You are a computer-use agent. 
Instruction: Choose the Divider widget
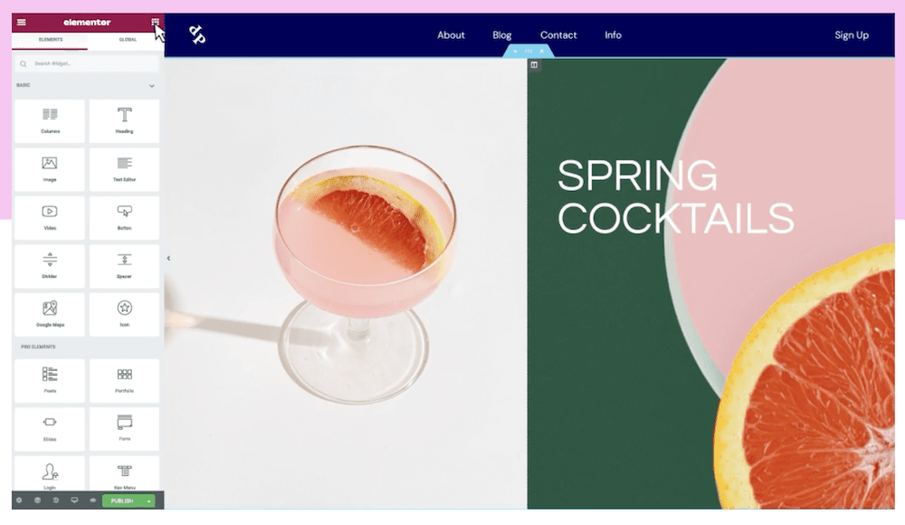[50, 266]
